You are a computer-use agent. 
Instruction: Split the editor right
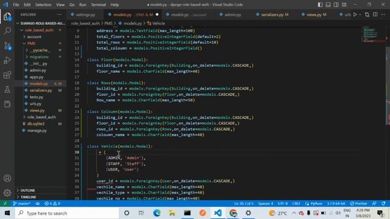[x=375, y=15]
